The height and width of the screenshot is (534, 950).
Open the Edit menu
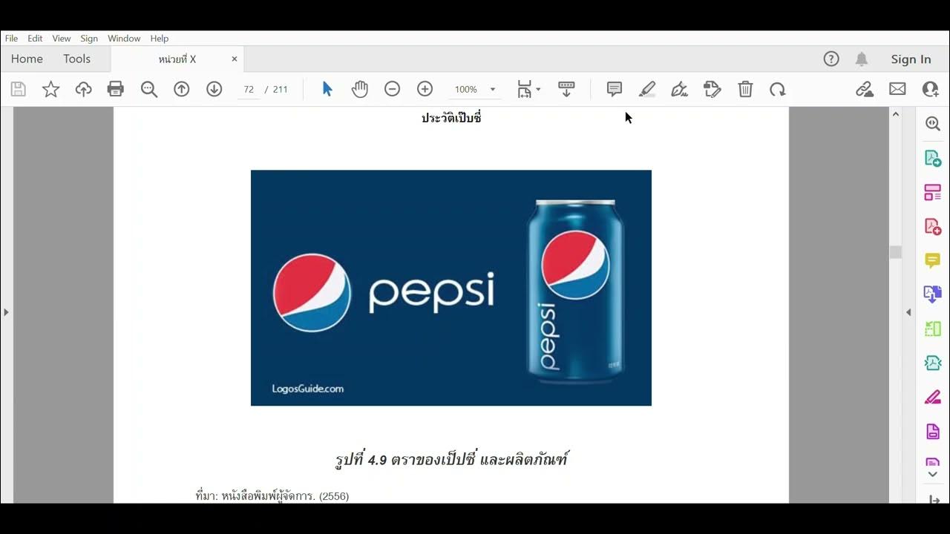(35, 39)
